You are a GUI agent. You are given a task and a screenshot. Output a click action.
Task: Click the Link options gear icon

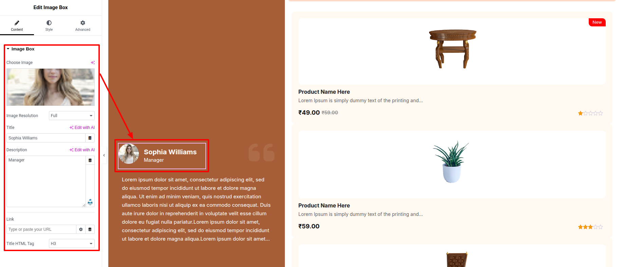pyautogui.click(x=81, y=229)
